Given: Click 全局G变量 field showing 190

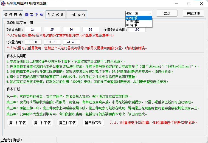Looking at the screenshot, I should (137, 29).
